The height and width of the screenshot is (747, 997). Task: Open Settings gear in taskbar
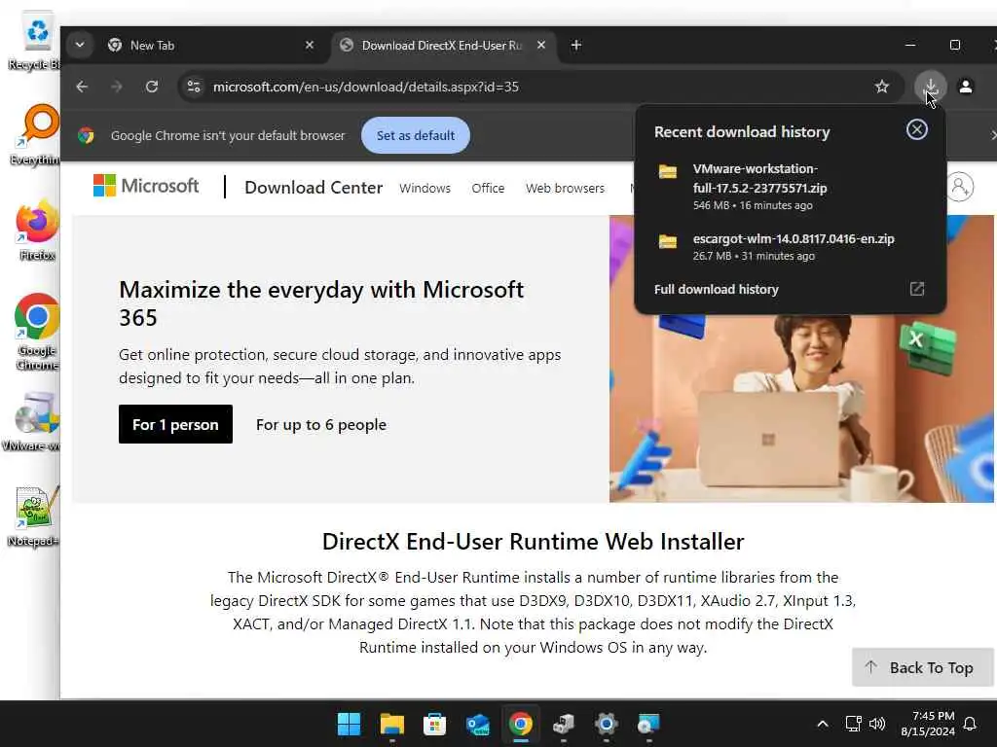pos(606,724)
